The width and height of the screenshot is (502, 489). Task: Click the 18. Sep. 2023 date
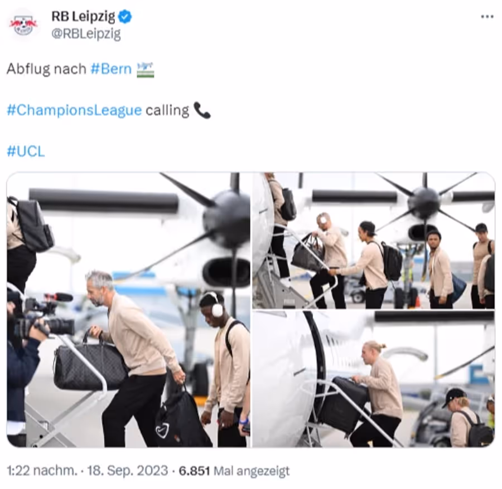click(x=127, y=471)
